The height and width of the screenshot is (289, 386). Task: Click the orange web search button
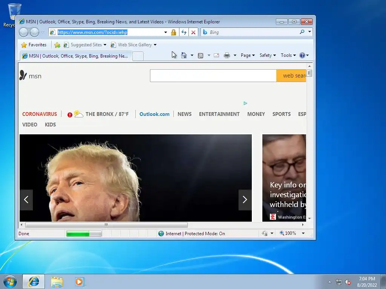tap(291, 76)
